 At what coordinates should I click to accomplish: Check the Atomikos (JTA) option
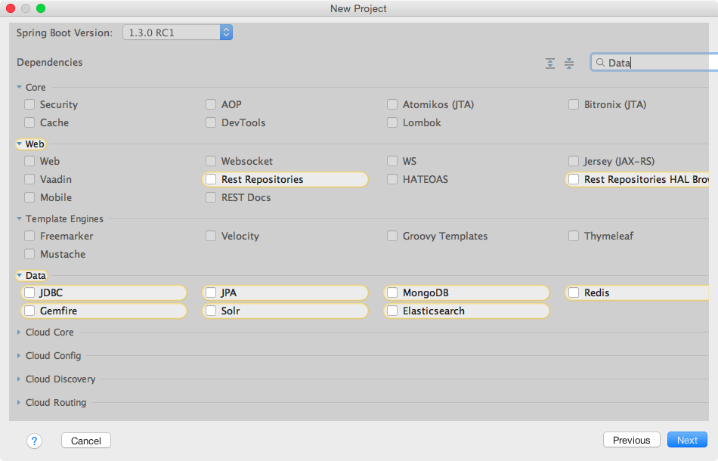pyautogui.click(x=392, y=104)
